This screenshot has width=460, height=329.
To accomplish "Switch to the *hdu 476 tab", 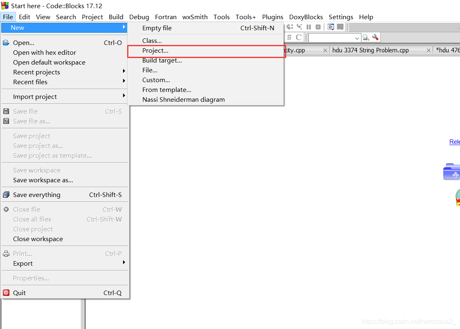I will pos(448,50).
